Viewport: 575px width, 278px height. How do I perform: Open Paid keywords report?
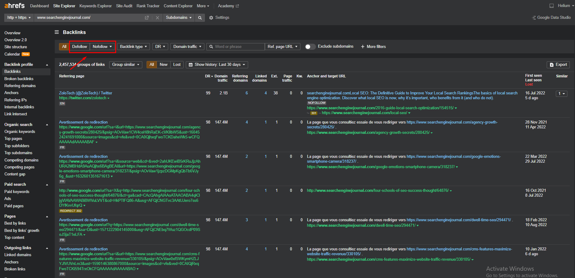point(17,192)
